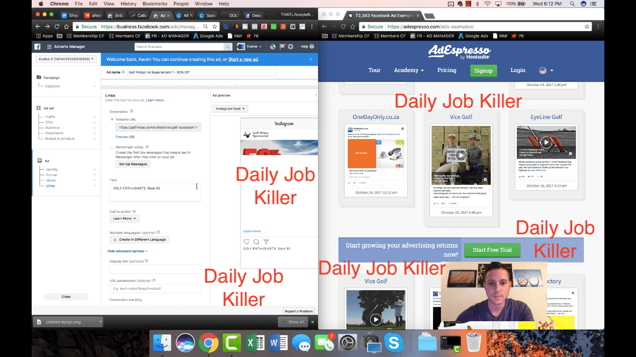Select the Messenger setup radio button
Viewport: 636px width, 357px height.
pyautogui.click(x=112, y=147)
